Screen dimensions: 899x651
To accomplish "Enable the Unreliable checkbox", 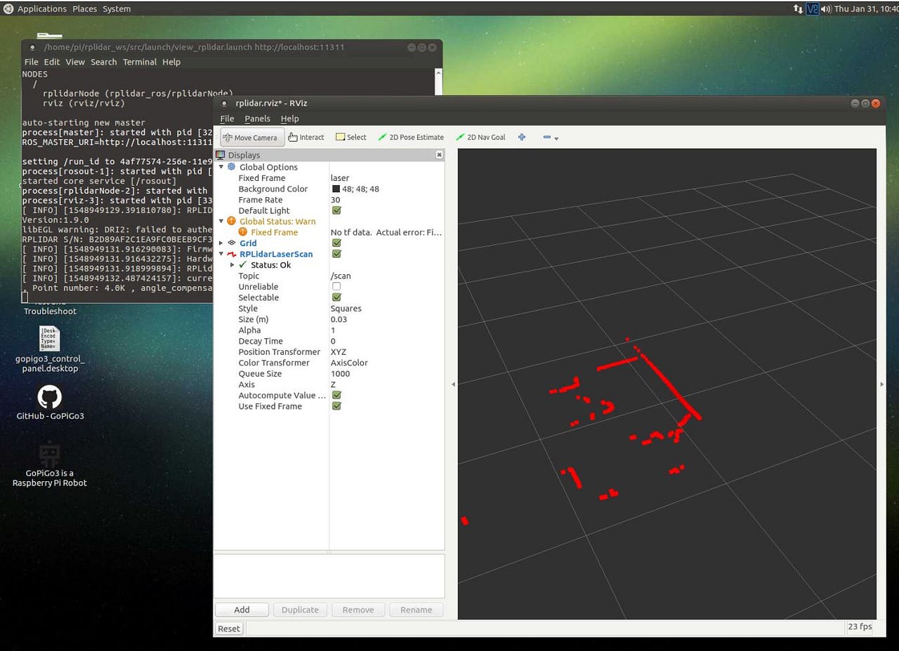I will pos(336,286).
